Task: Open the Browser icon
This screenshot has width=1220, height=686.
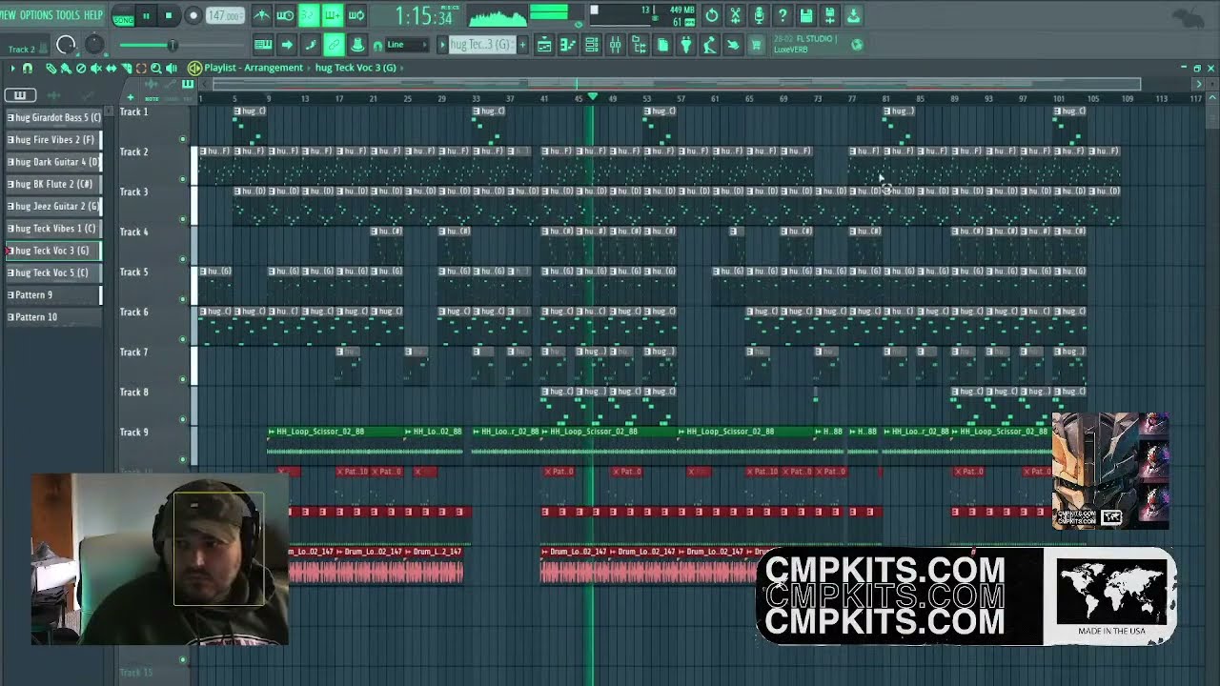Action: point(639,45)
